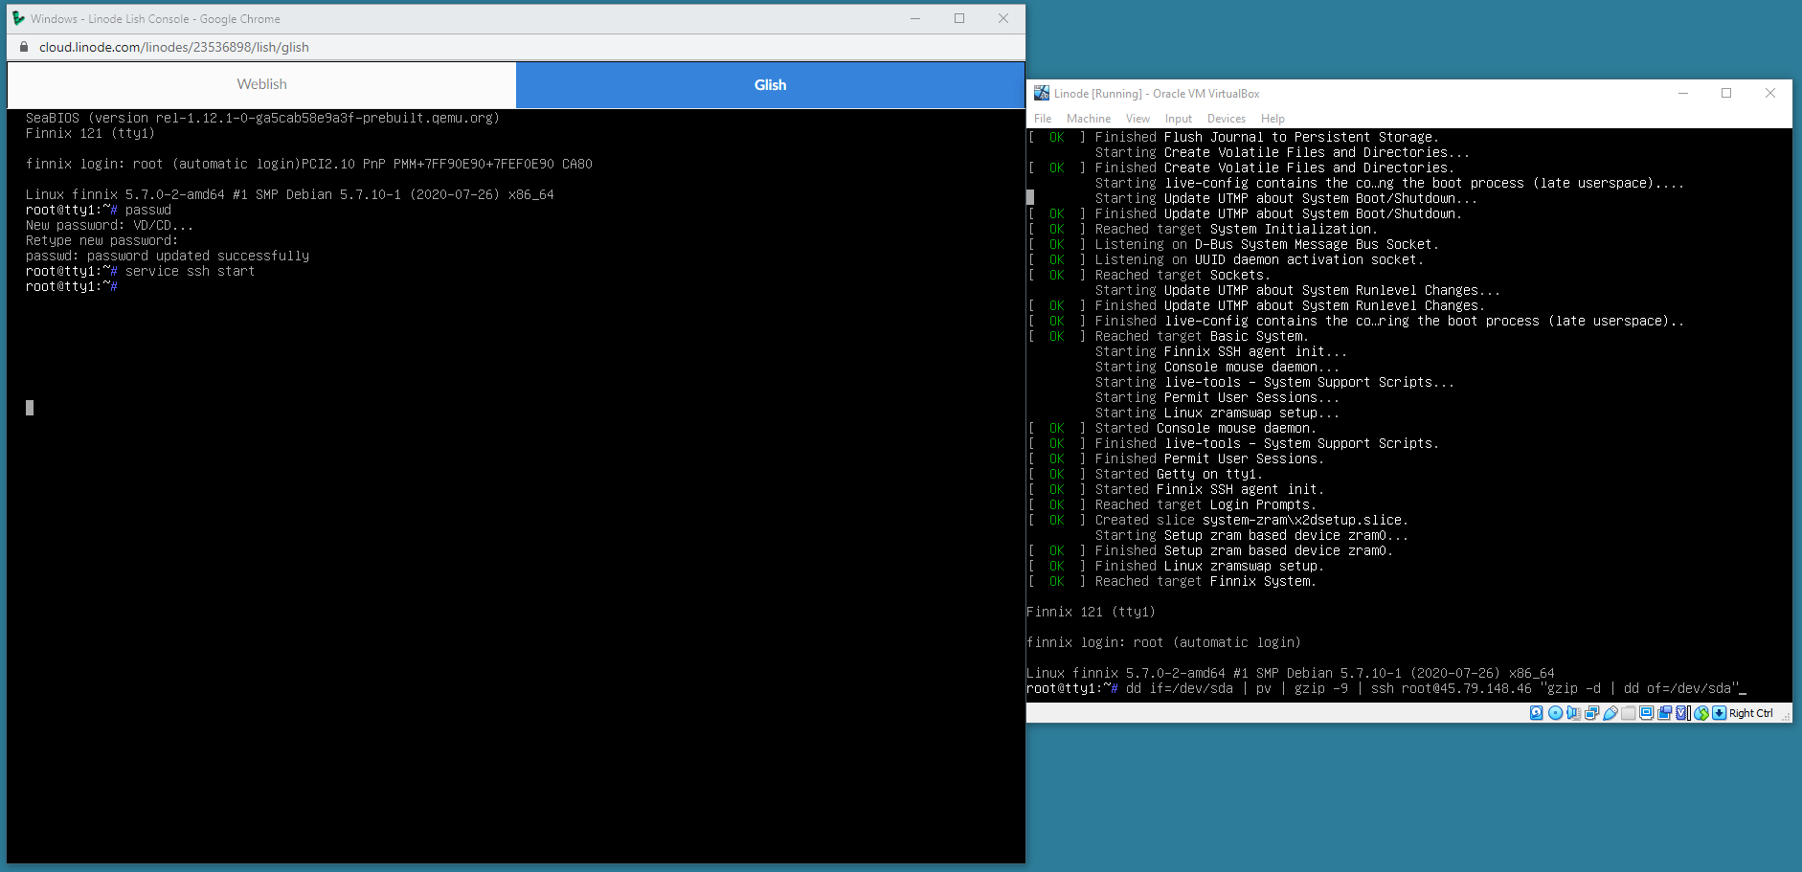Close the Linode VirtualBox window
Image resolution: width=1802 pixels, height=872 pixels.
coord(1770,93)
